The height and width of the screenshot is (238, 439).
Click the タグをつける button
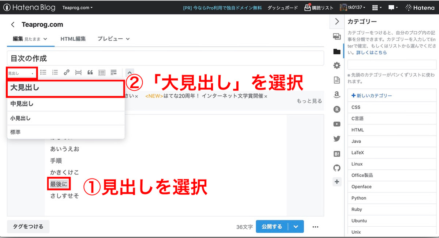[x=28, y=226]
